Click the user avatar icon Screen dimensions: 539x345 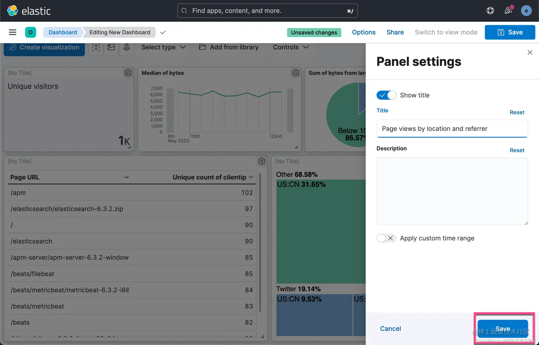[x=526, y=11]
